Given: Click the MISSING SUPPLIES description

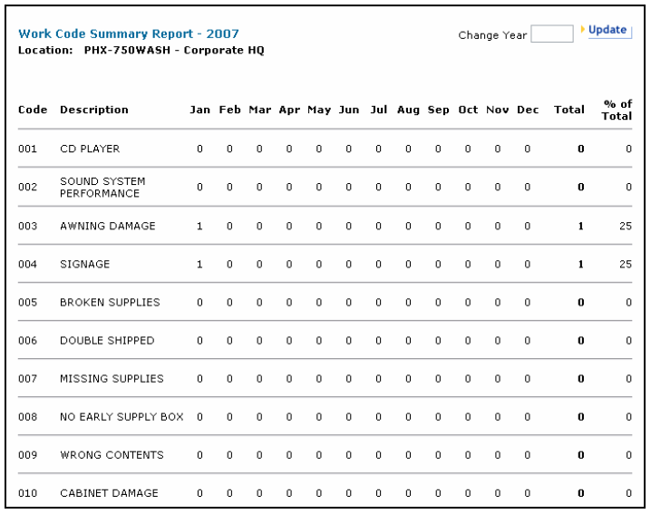Looking at the screenshot, I should pos(112,379).
